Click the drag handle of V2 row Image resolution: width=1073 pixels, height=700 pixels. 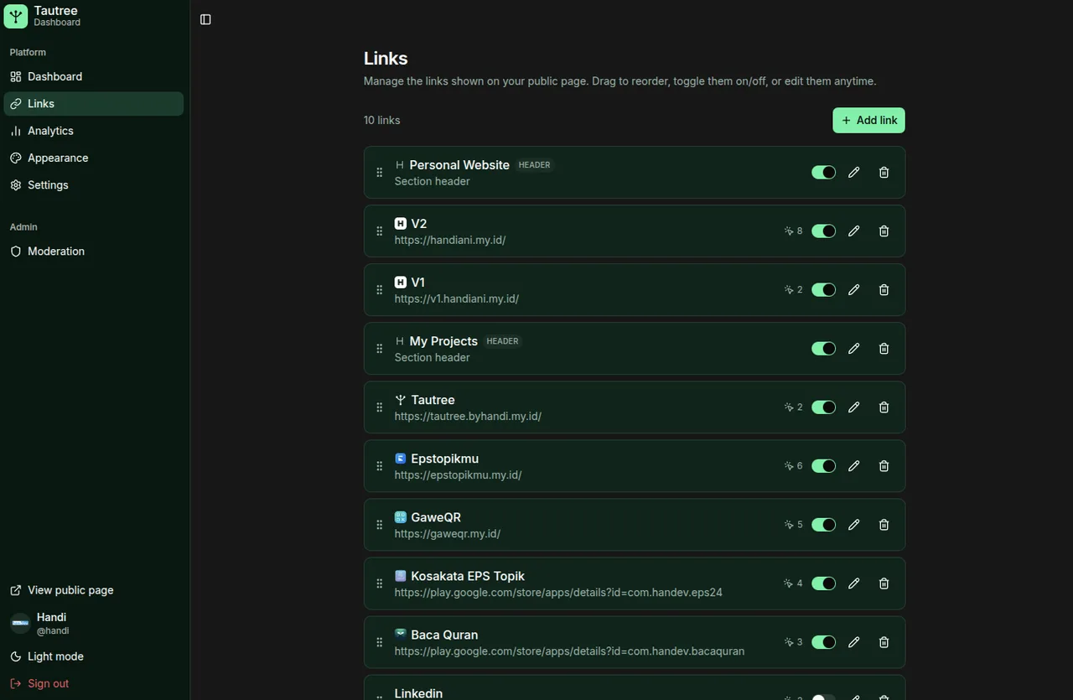380,231
